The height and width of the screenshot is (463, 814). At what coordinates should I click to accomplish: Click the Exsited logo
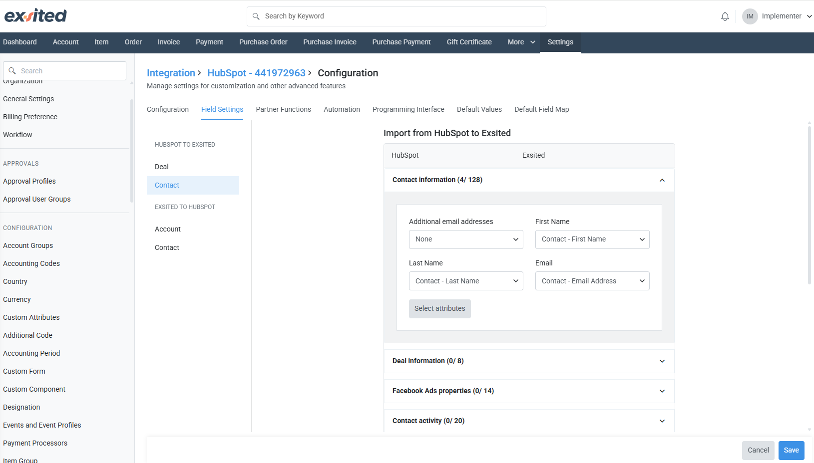tap(35, 16)
